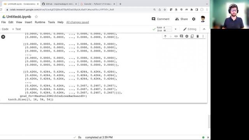
Task: Click the browser address bar URL
Action: pyautogui.click(x=62, y=10)
